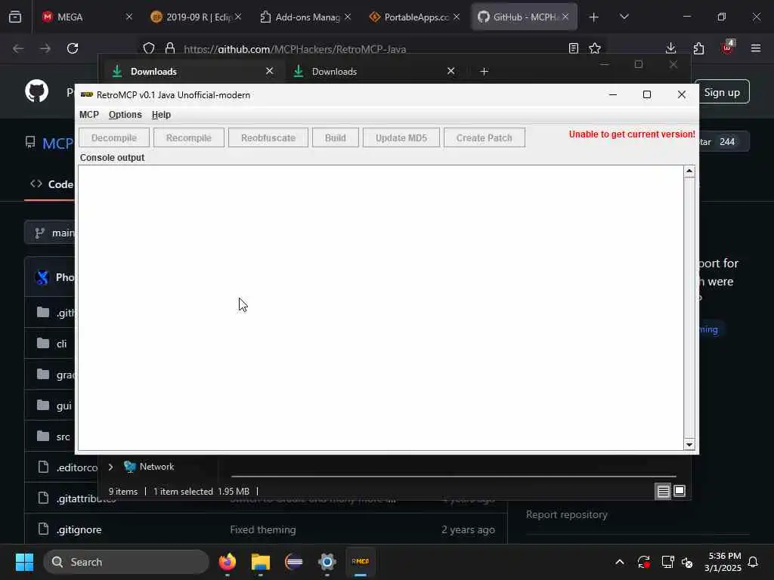The height and width of the screenshot is (580, 774).
Task: Click the Reobfuscate button
Action: point(268,137)
